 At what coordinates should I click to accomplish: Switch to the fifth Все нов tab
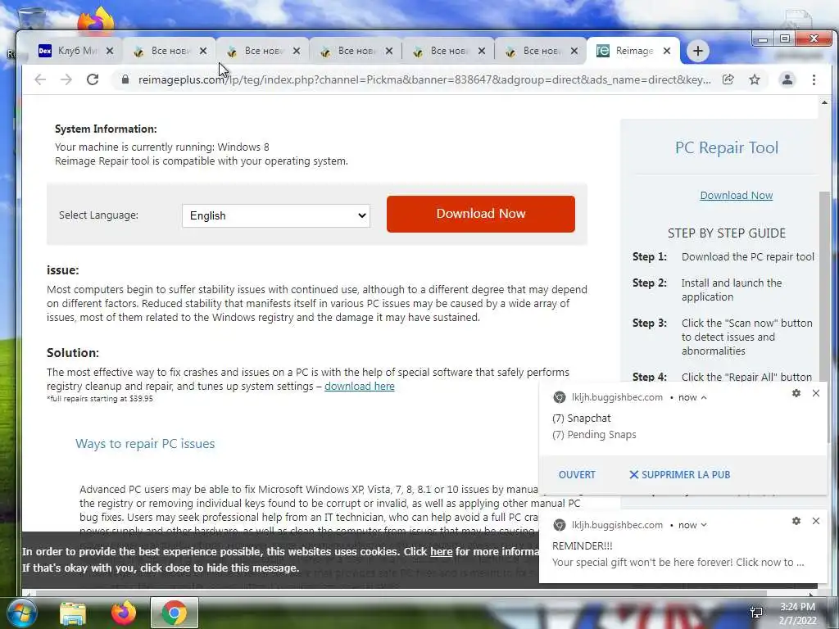tap(541, 51)
